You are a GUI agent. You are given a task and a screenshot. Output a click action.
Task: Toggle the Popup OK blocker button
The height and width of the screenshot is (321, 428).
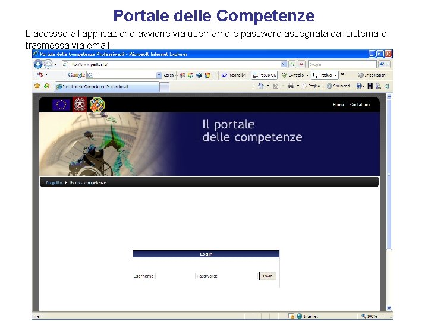264,75
